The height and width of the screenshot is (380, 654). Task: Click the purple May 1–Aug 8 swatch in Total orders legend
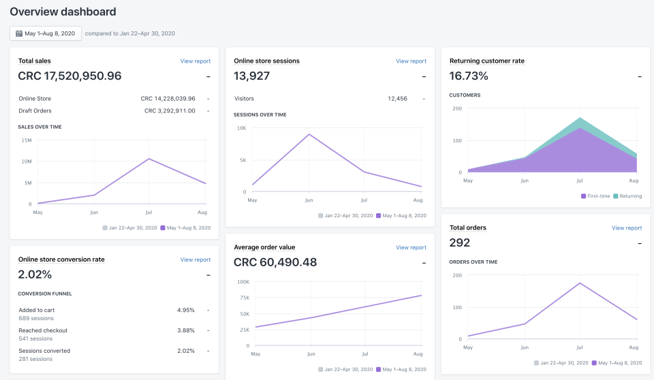pyautogui.click(x=594, y=363)
